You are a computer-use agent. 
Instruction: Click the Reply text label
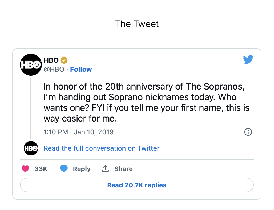pos(82,169)
